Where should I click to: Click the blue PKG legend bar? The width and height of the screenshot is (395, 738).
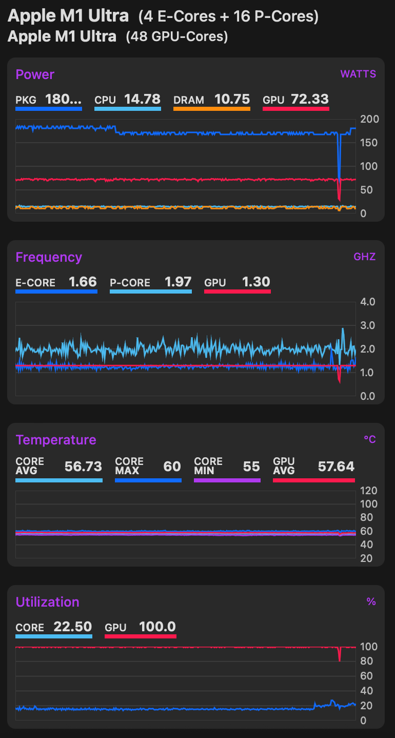click(49, 109)
